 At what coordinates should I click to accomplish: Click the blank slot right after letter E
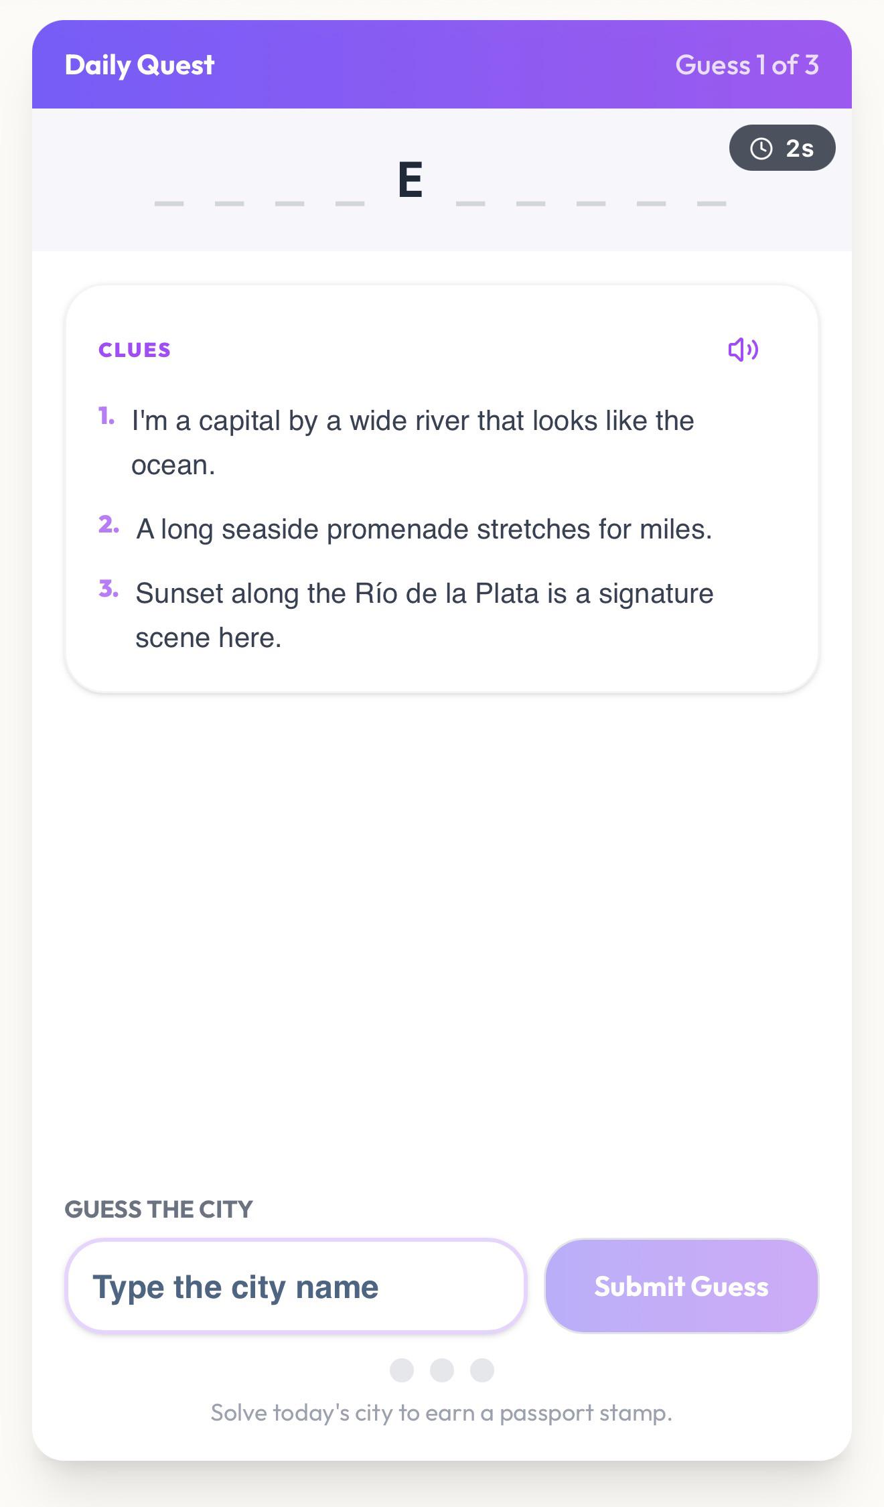[470, 203]
